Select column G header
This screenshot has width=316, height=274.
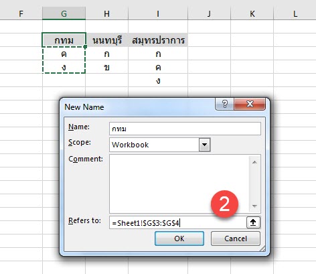pos(64,14)
